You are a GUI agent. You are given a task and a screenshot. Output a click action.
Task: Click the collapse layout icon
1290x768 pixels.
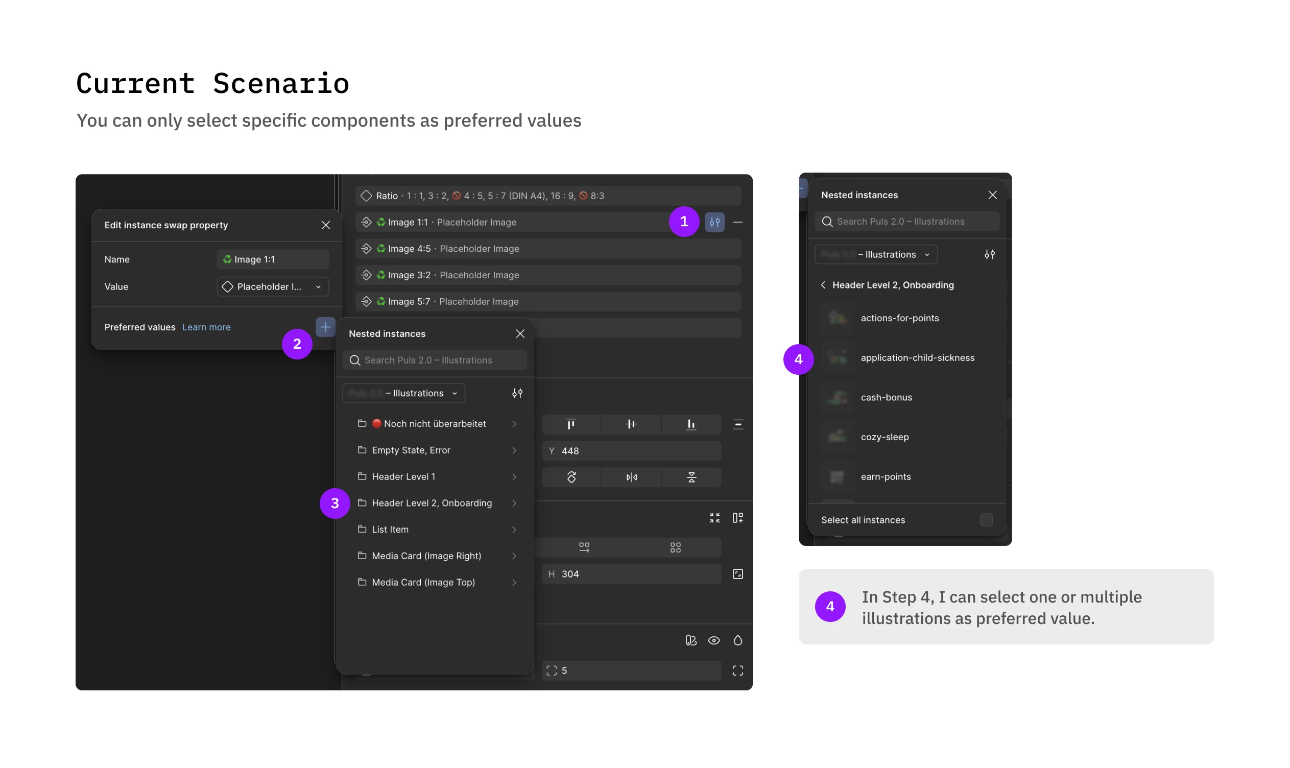pyautogui.click(x=714, y=518)
